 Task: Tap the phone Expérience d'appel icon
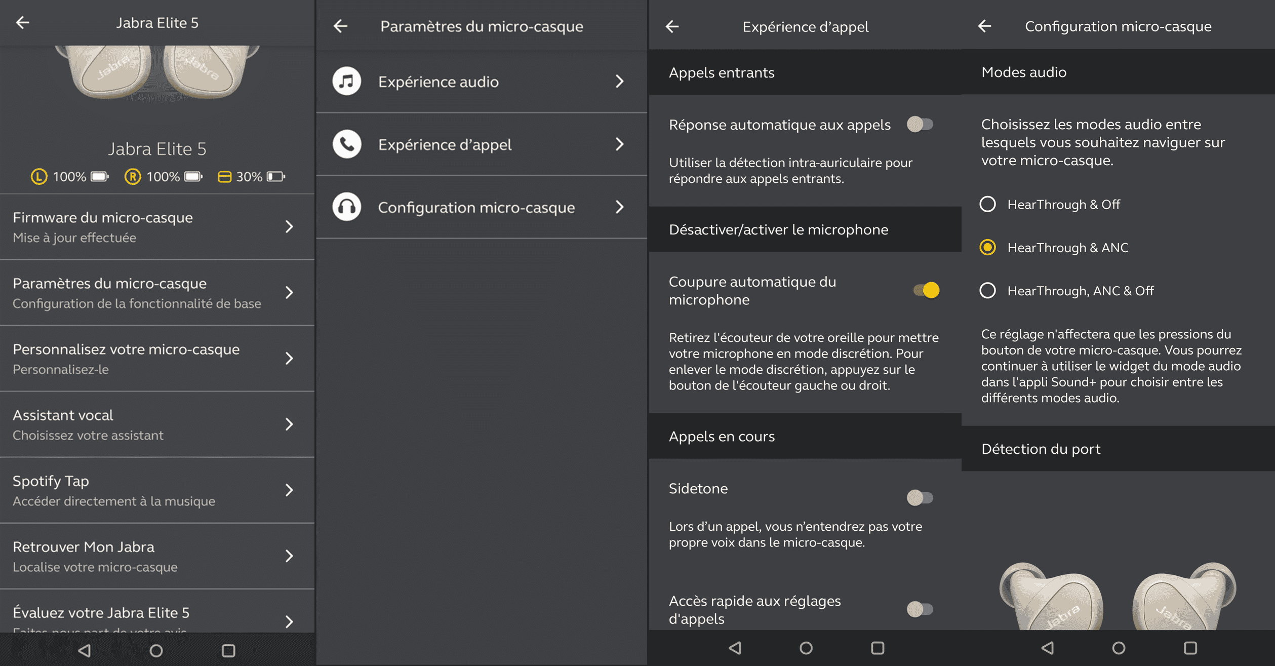(347, 144)
